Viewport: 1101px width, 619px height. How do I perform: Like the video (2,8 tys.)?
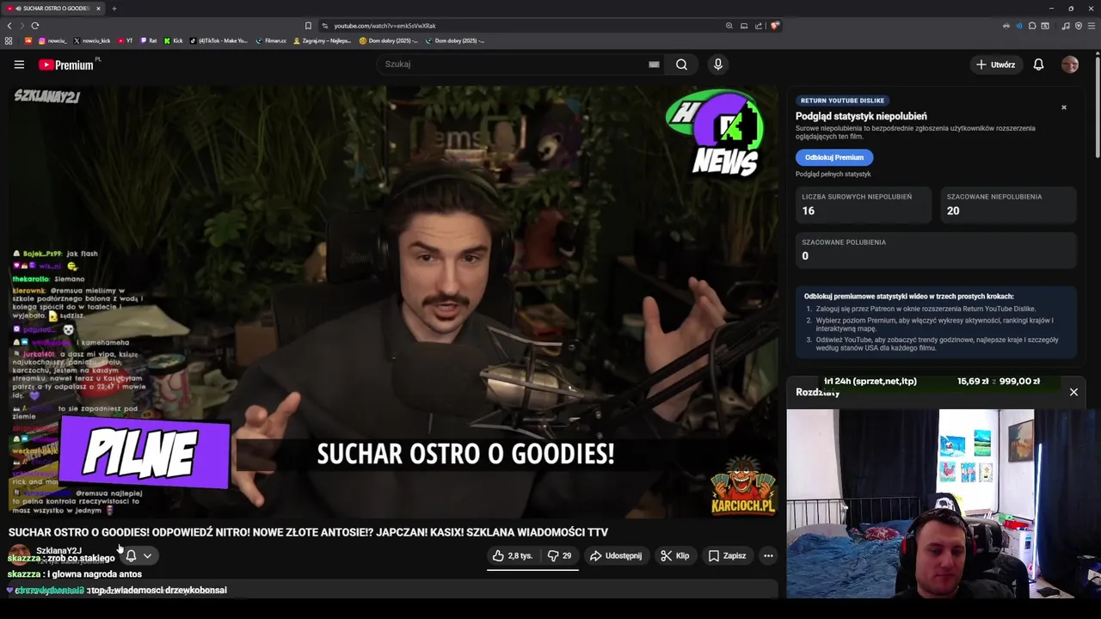pyautogui.click(x=513, y=556)
